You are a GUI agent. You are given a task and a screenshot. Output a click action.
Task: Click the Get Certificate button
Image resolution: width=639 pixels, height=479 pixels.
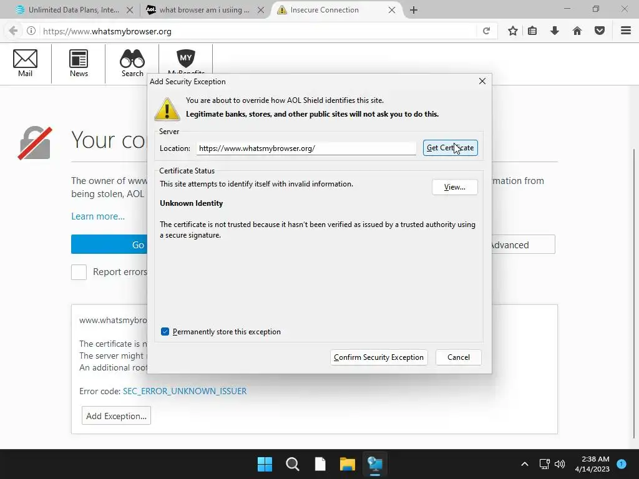coord(451,148)
